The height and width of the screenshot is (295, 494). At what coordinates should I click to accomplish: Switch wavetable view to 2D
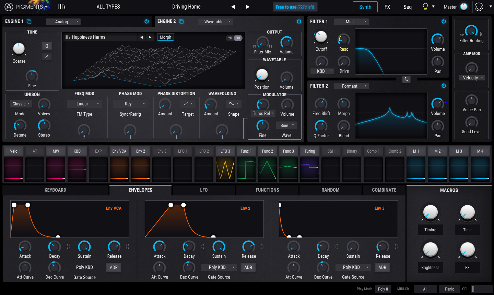coord(230,38)
